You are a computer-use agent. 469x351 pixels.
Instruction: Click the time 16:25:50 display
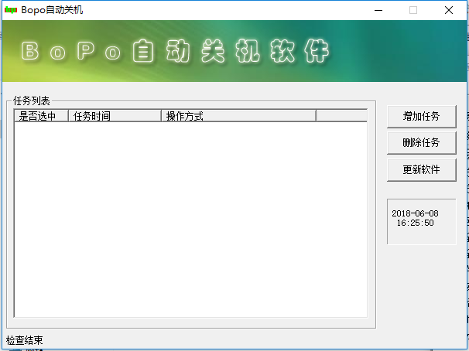click(415, 223)
